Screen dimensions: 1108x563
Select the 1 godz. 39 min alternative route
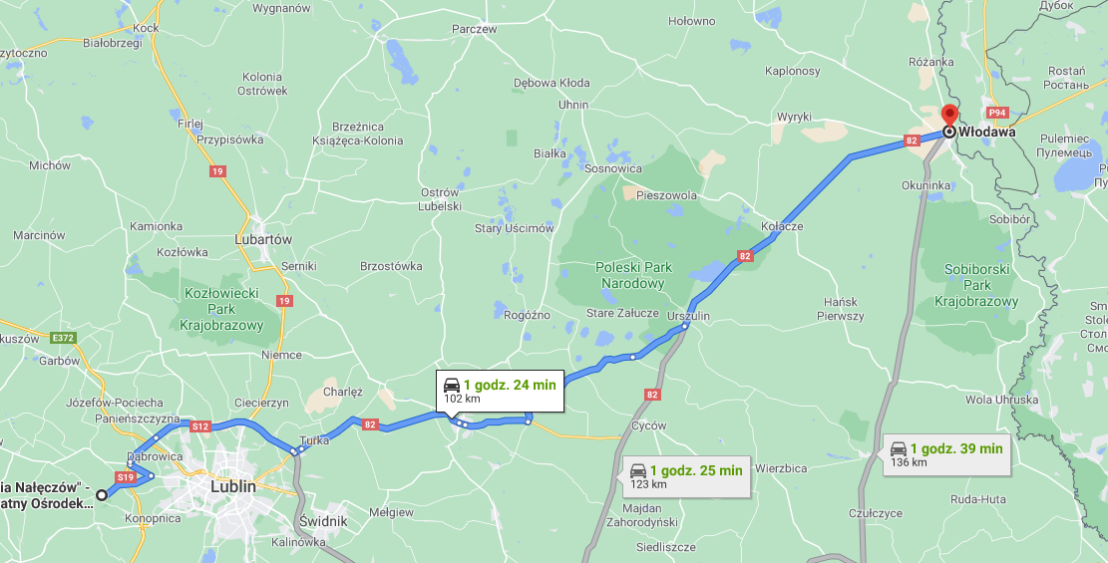coord(946,455)
